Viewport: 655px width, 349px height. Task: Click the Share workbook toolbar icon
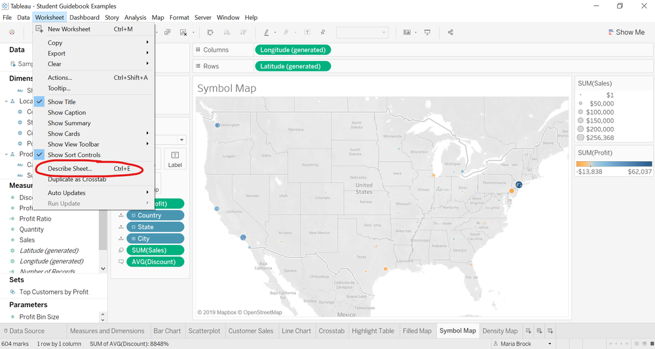tap(451, 32)
